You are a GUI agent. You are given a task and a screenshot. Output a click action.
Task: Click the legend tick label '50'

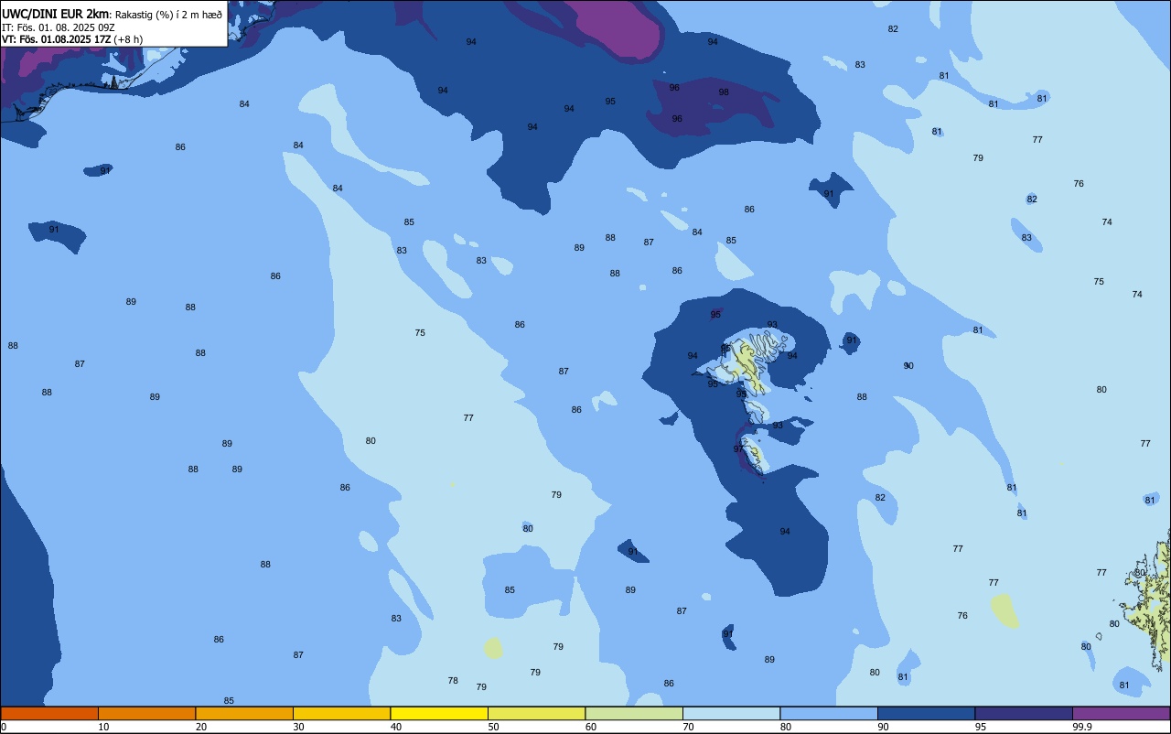pyautogui.click(x=493, y=727)
